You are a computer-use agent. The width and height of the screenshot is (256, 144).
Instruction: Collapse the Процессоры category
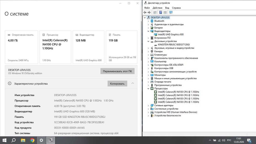click(x=148, y=89)
